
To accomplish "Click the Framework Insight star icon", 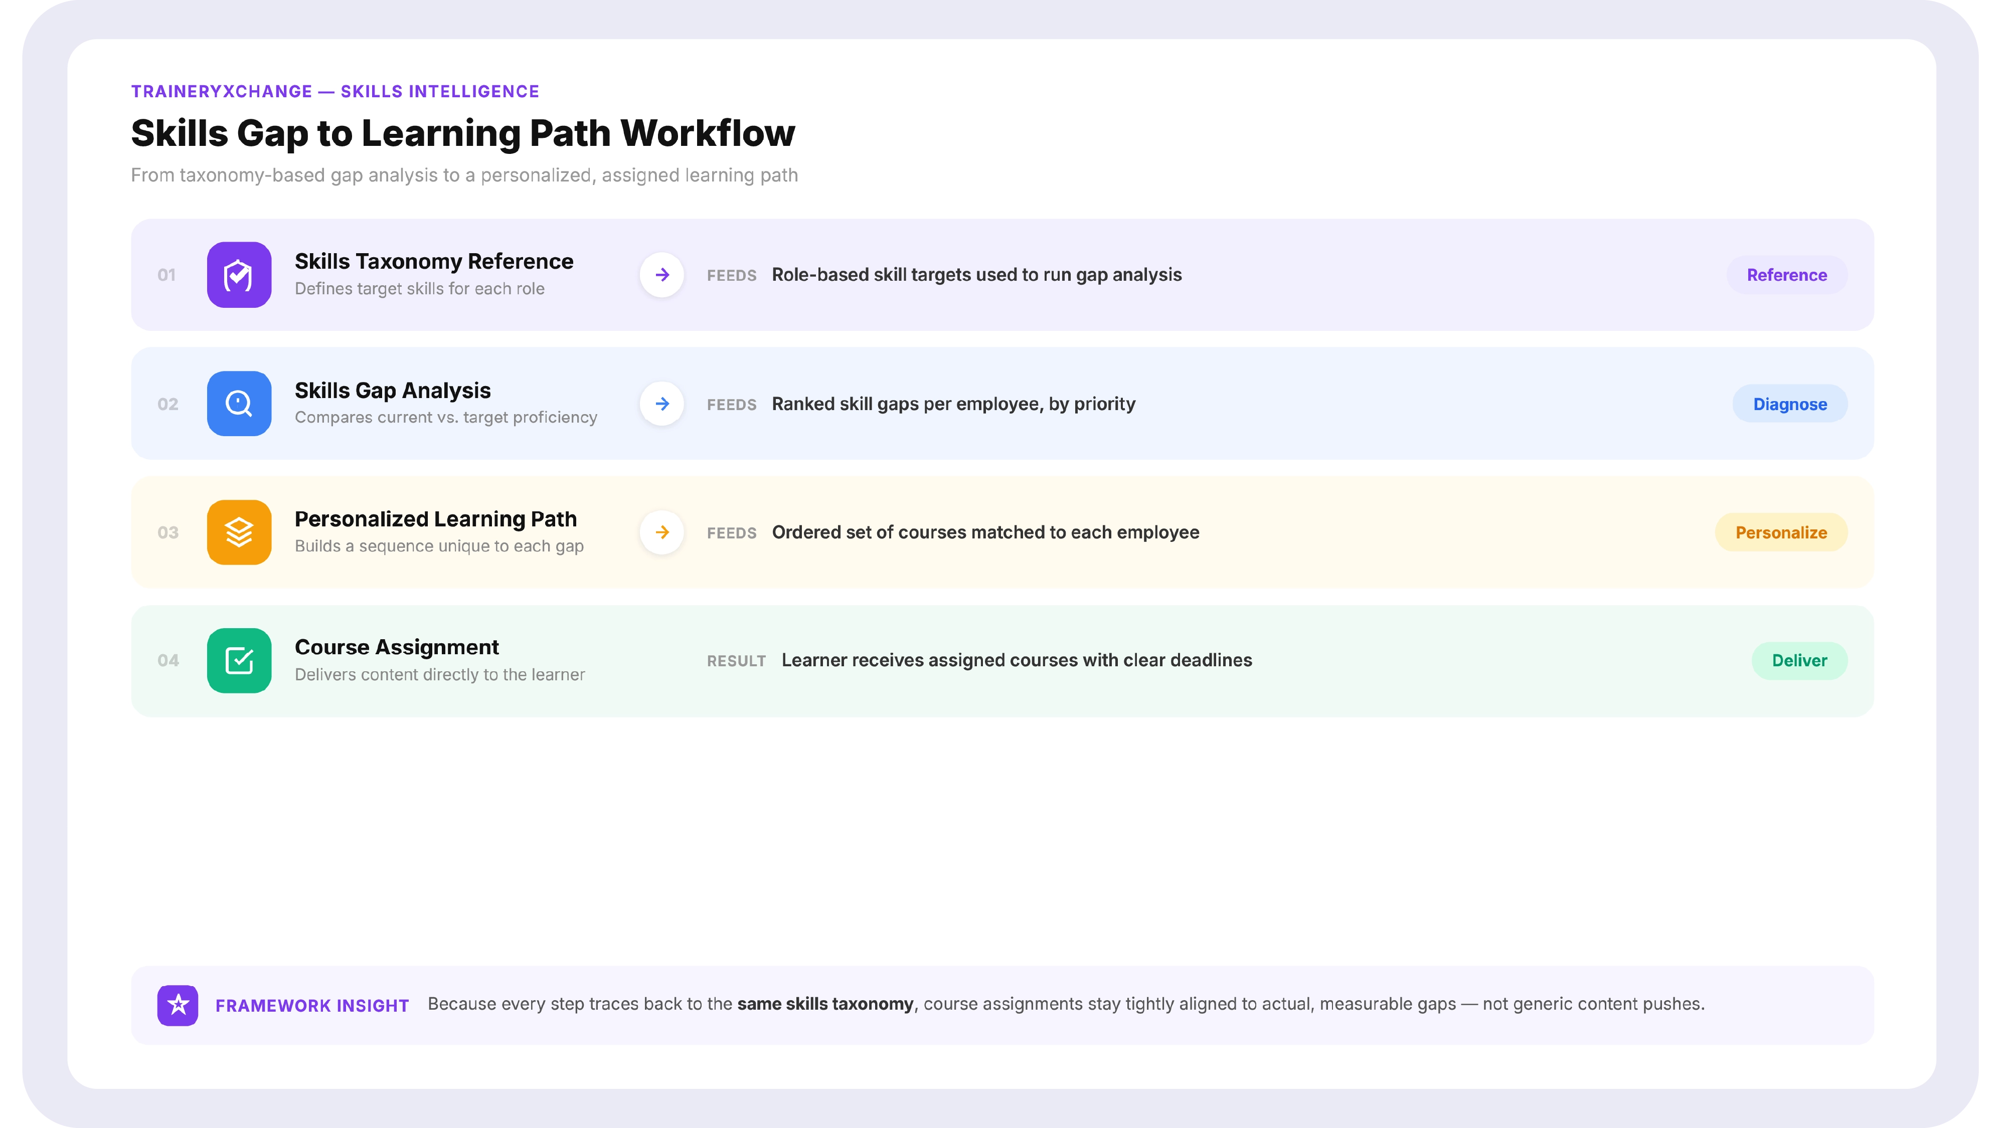I will click(x=178, y=1005).
